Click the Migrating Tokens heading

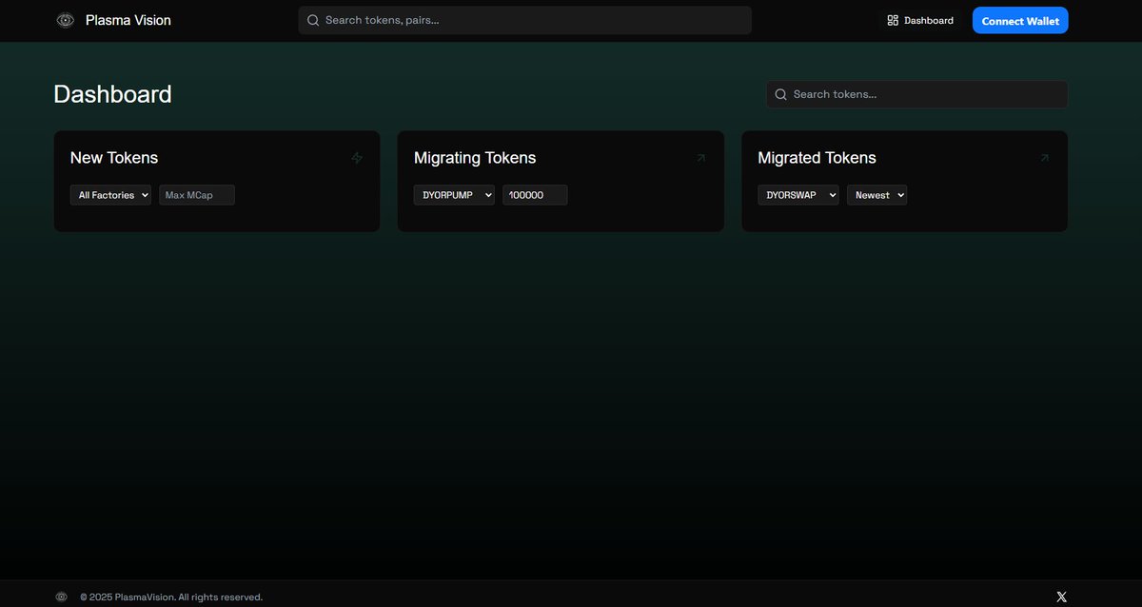pos(475,158)
